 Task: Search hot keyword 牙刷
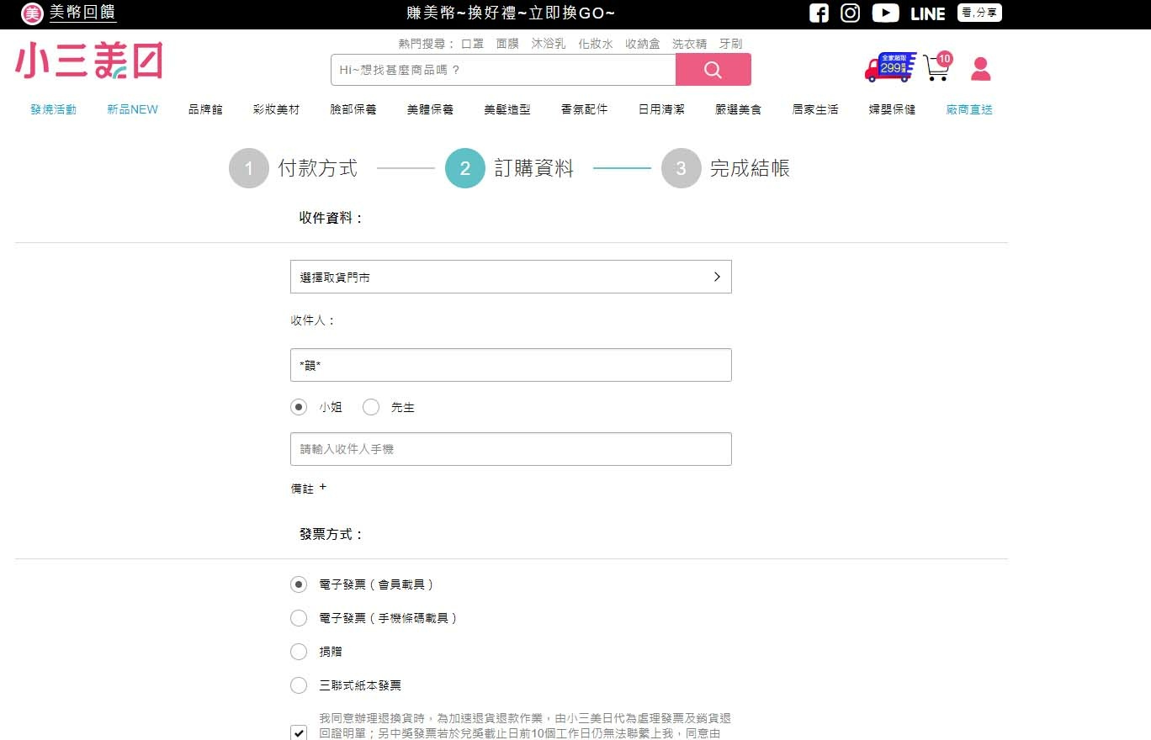click(730, 44)
